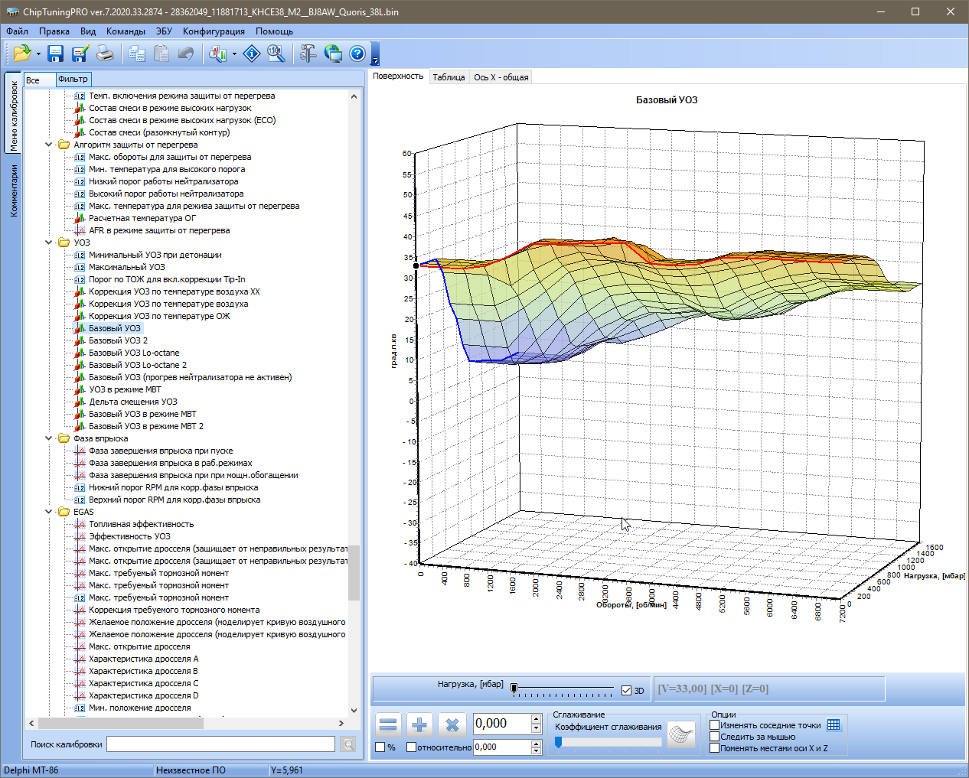Viewport: 969px width, 778px height.
Task: Click the blue plus Add value icon
Action: click(x=420, y=724)
